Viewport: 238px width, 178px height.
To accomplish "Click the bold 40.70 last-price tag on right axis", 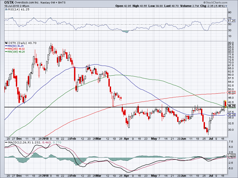I will point(232,106).
